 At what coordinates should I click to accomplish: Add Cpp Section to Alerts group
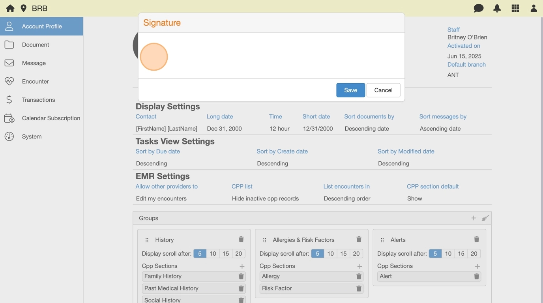[477, 266]
